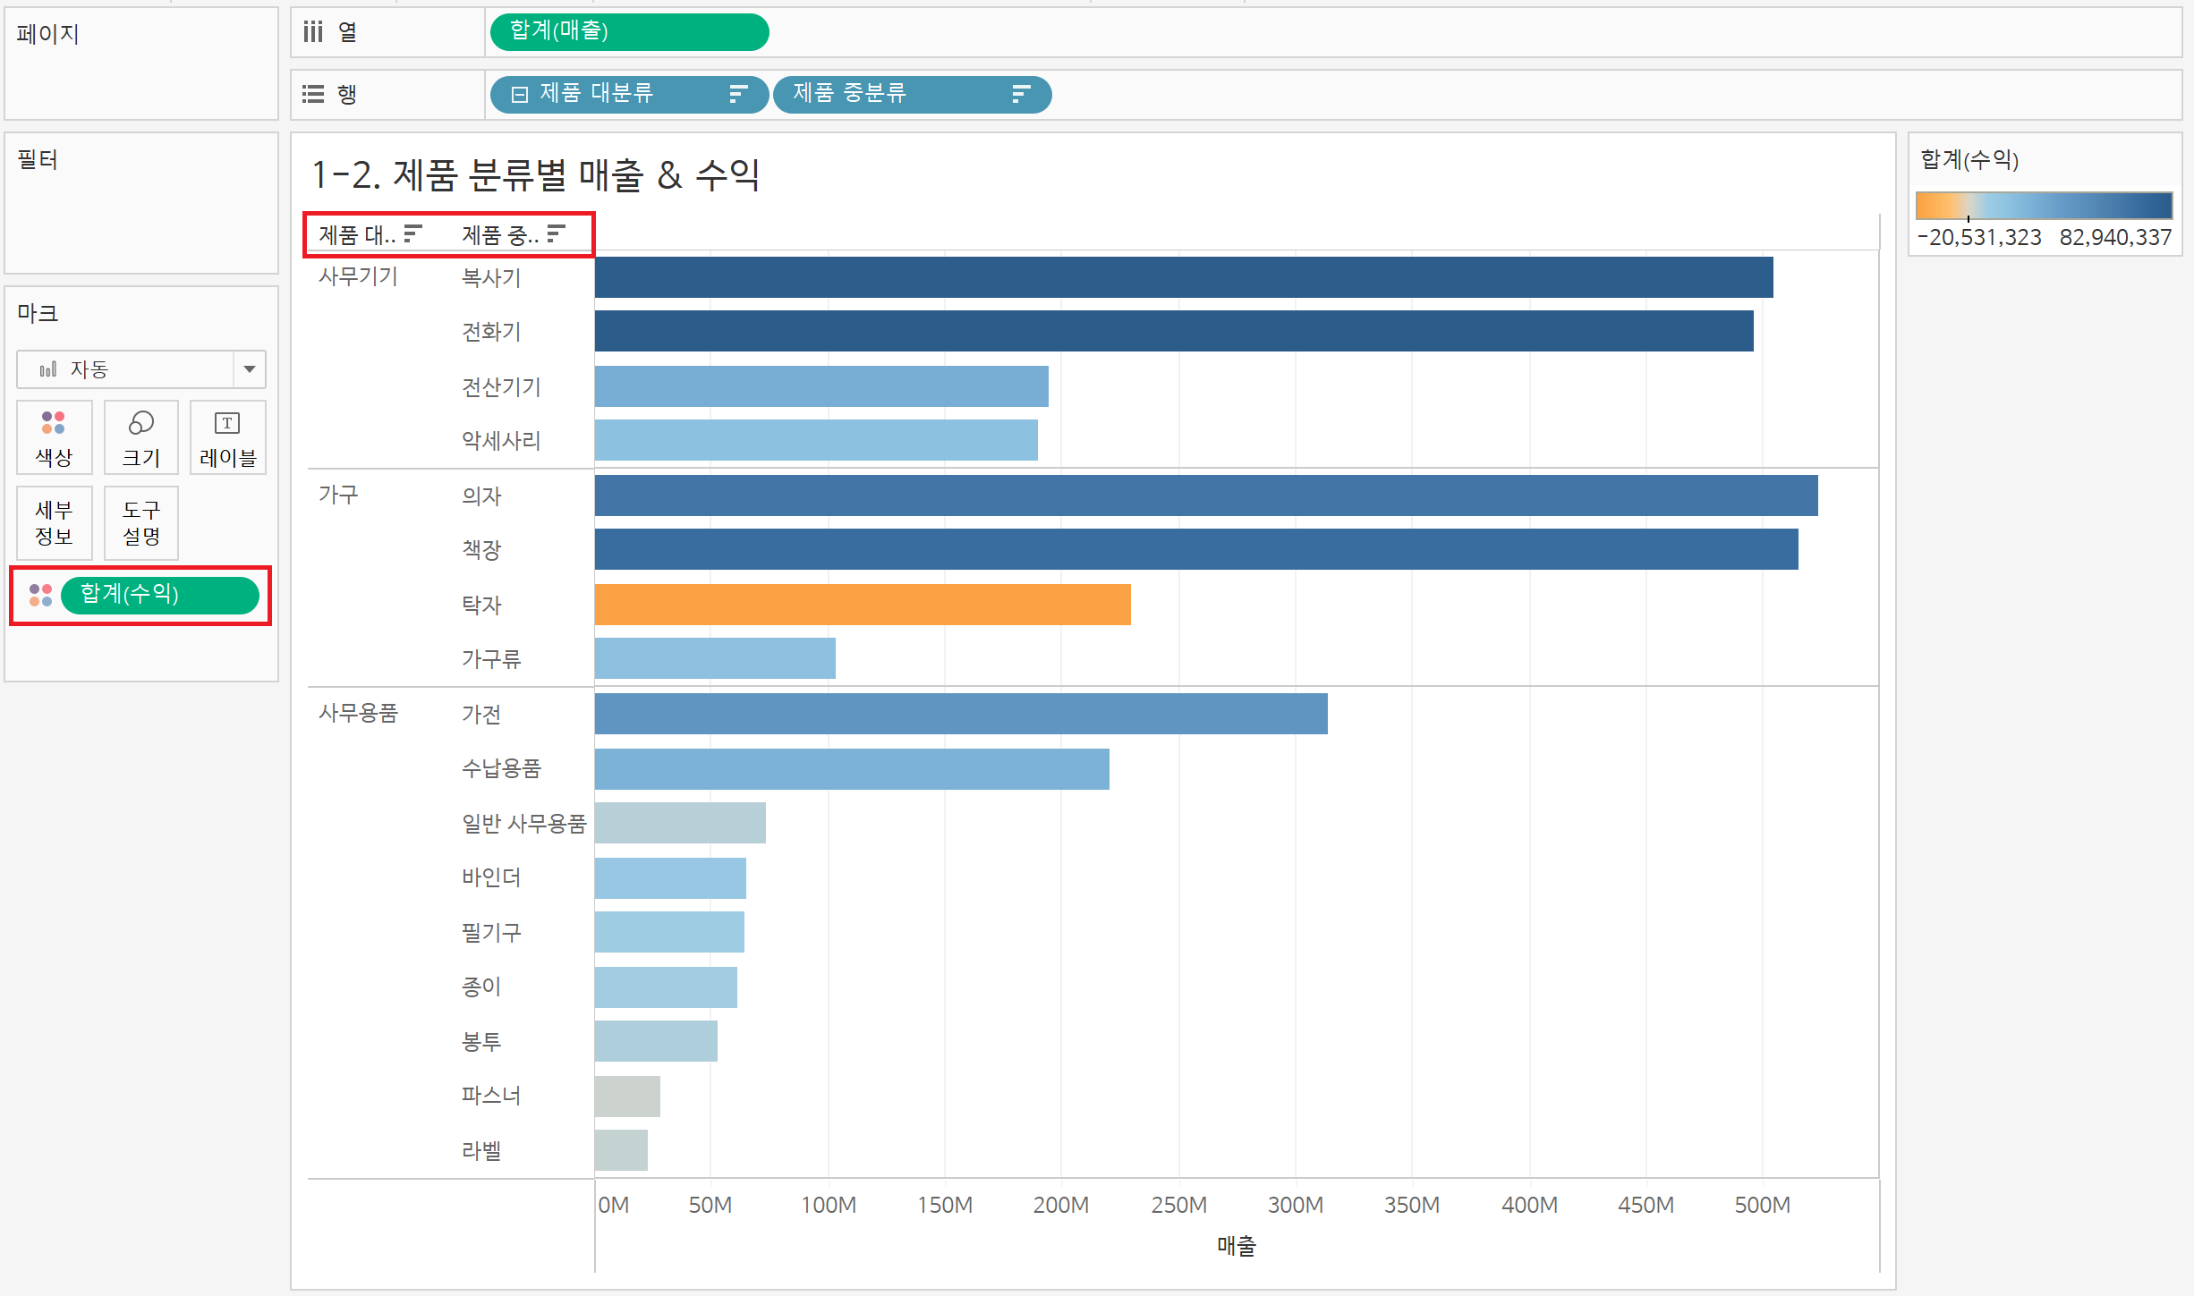Click the 색상 (Color) marks card button

pos(54,437)
